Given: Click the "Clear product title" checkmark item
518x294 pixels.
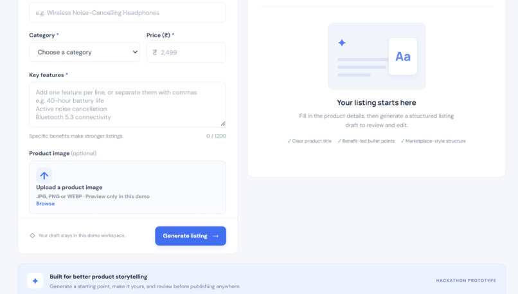Looking at the screenshot, I should tap(309, 141).
